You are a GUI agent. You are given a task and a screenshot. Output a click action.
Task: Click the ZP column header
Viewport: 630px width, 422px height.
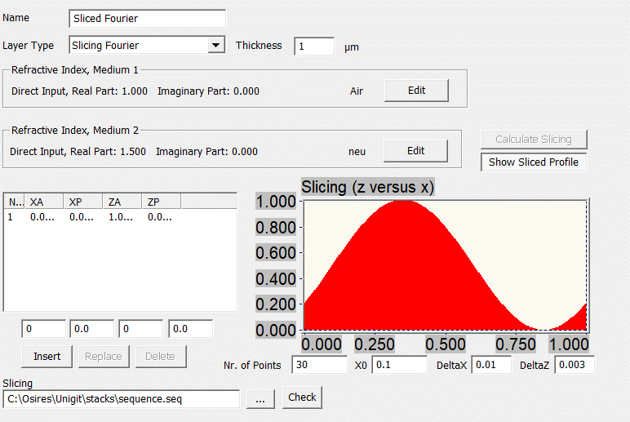(161, 202)
